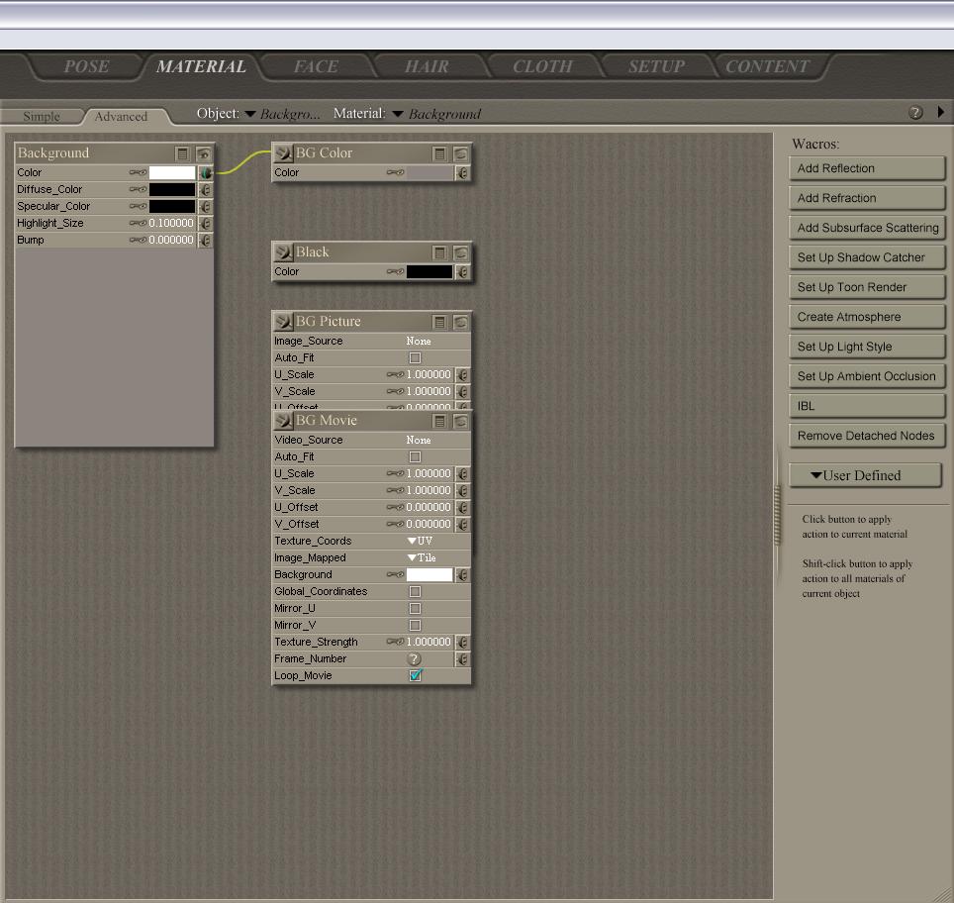Expand the User Defined wacros dropdown
The height and width of the screenshot is (903, 954).
click(864, 475)
